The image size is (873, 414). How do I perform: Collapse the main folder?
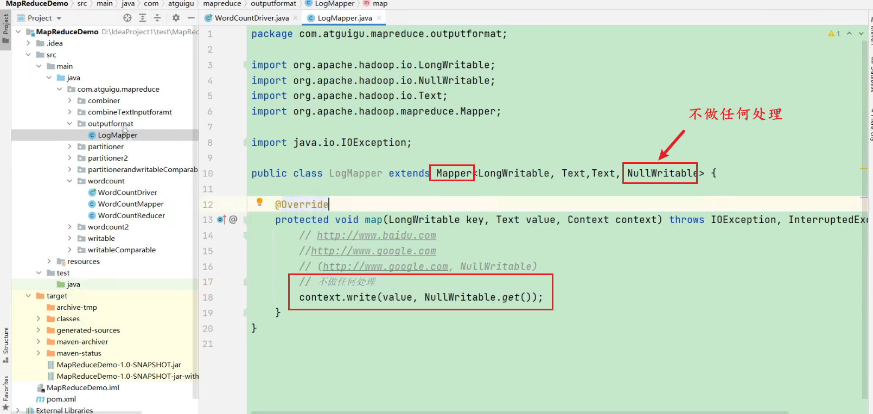(x=39, y=66)
